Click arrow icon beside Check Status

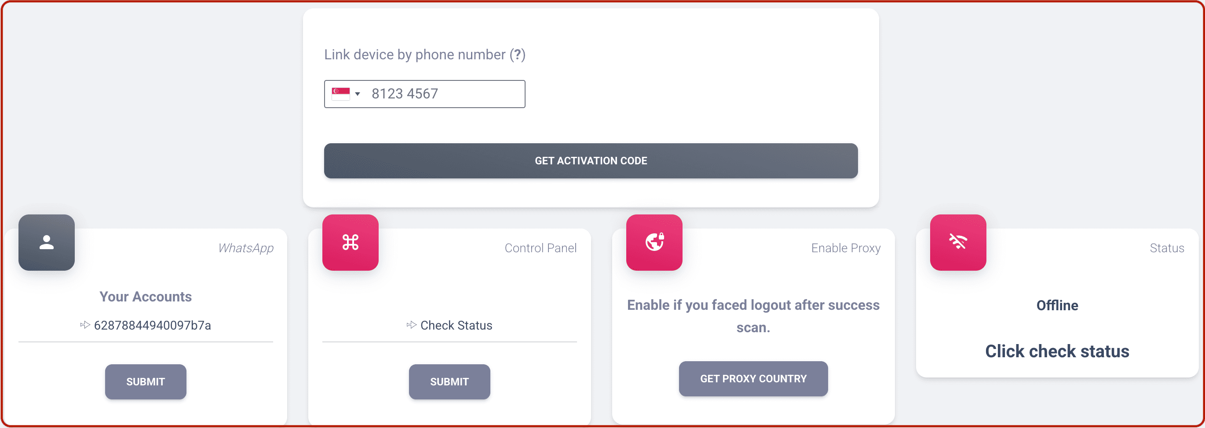coord(411,325)
